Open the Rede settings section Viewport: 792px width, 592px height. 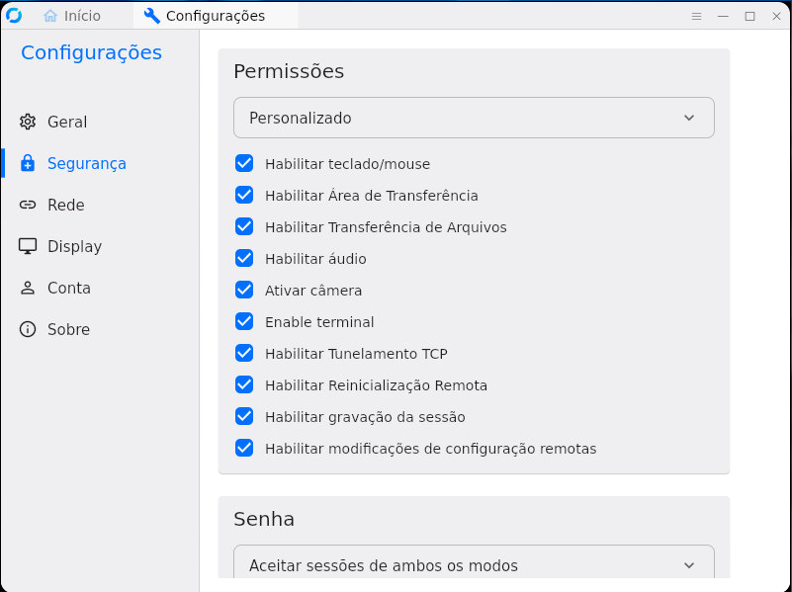(65, 205)
